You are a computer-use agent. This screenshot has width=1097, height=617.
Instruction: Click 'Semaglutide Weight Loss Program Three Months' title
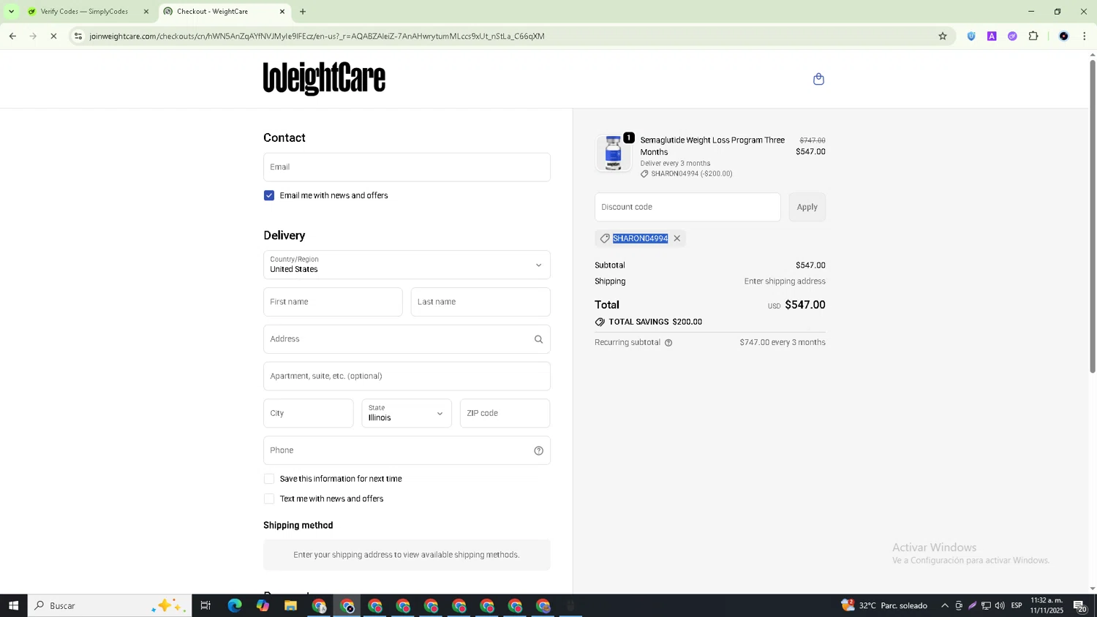[x=712, y=146]
